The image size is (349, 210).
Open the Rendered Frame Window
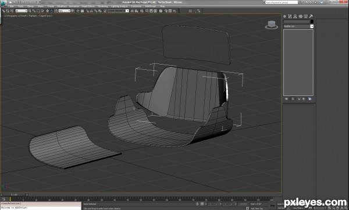(x=170, y=10)
